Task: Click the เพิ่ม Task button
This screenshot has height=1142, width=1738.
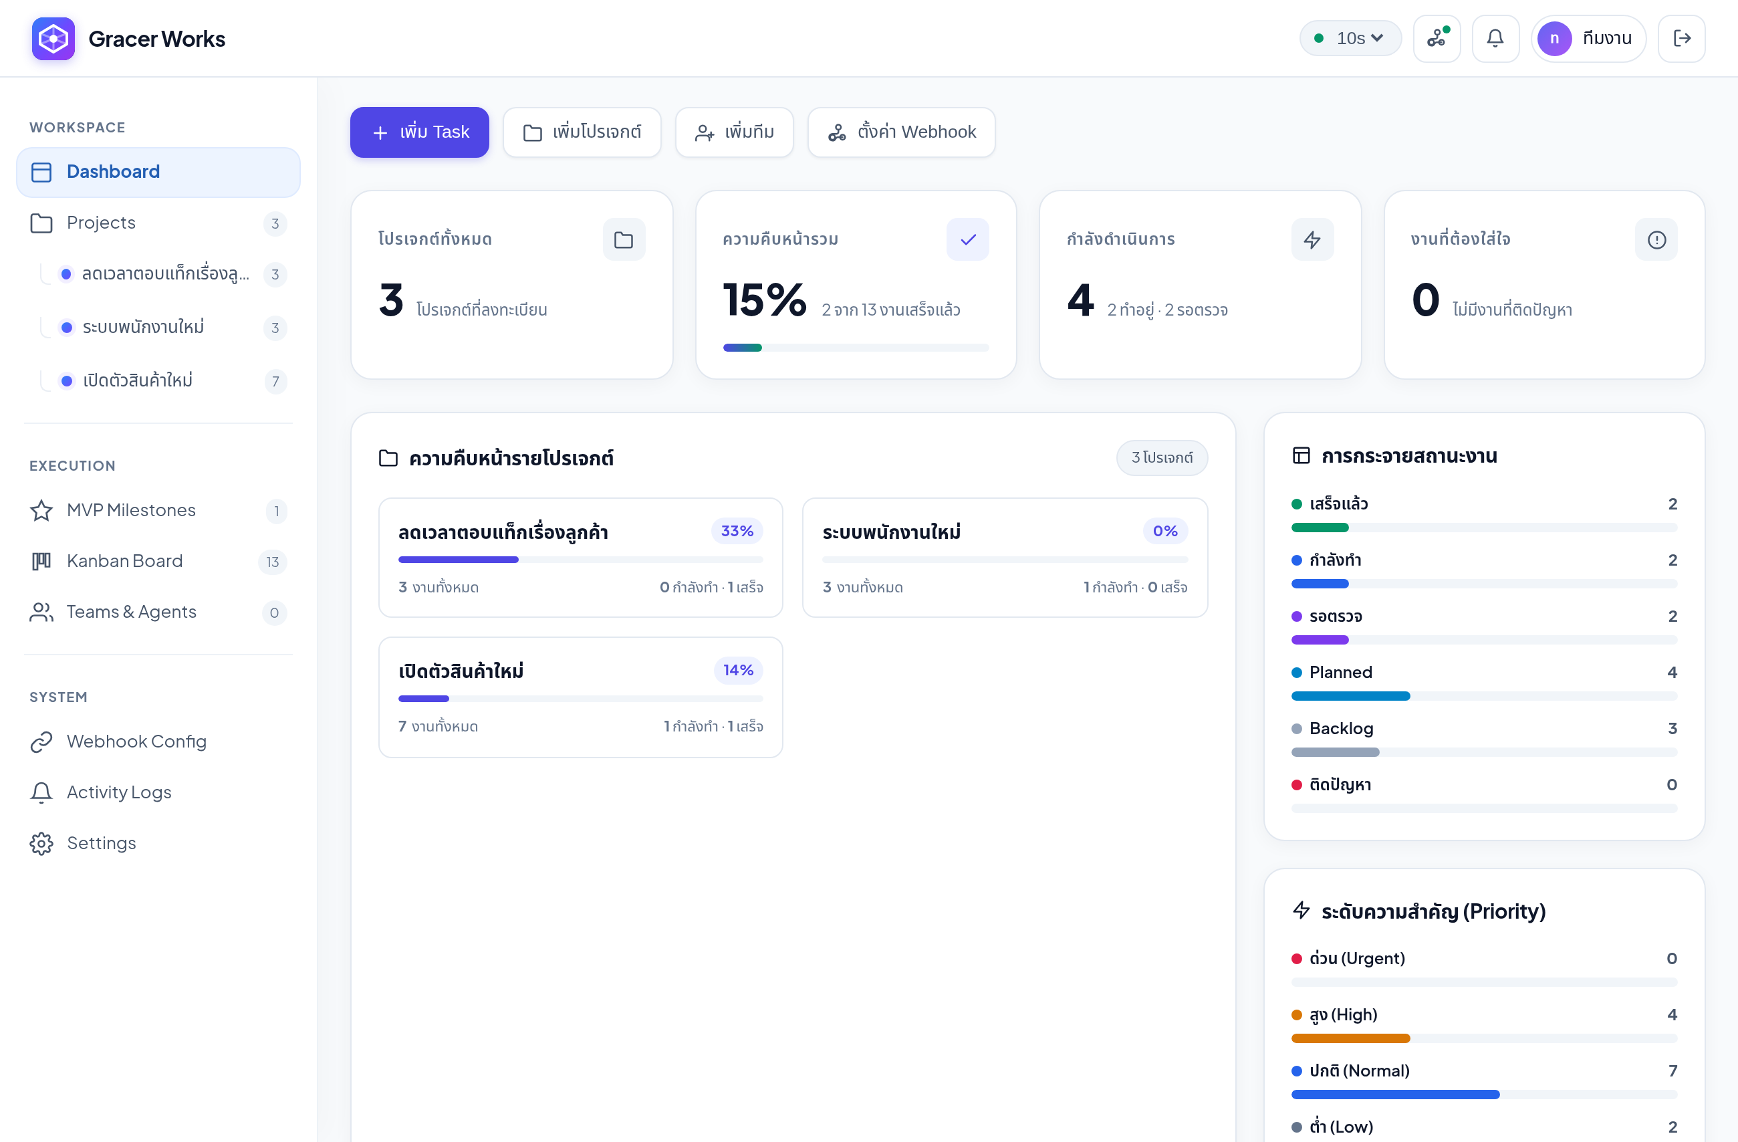Action: click(x=419, y=132)
